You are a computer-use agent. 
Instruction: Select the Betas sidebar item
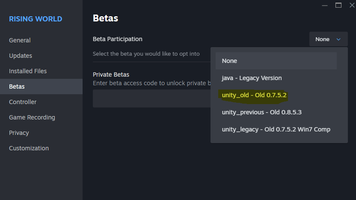(17, 87)
